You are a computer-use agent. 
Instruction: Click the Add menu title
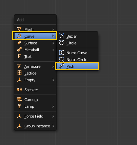pos(20,20)
